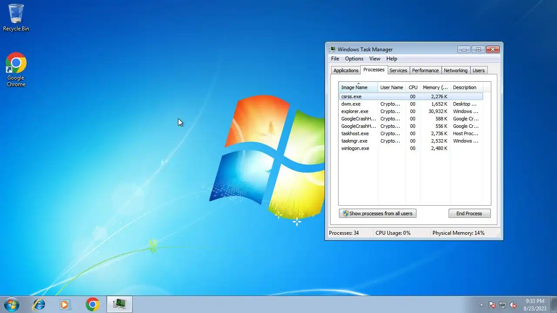Select the Processes tab

374,70
